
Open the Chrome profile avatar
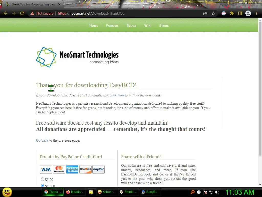pos(248,13)
